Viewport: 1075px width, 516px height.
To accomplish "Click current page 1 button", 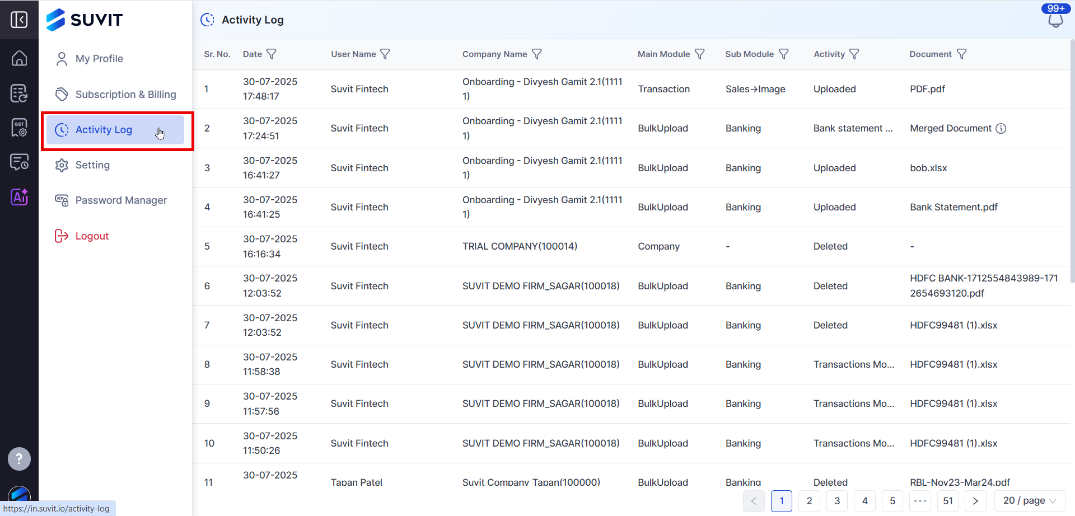I will point(782,501).
